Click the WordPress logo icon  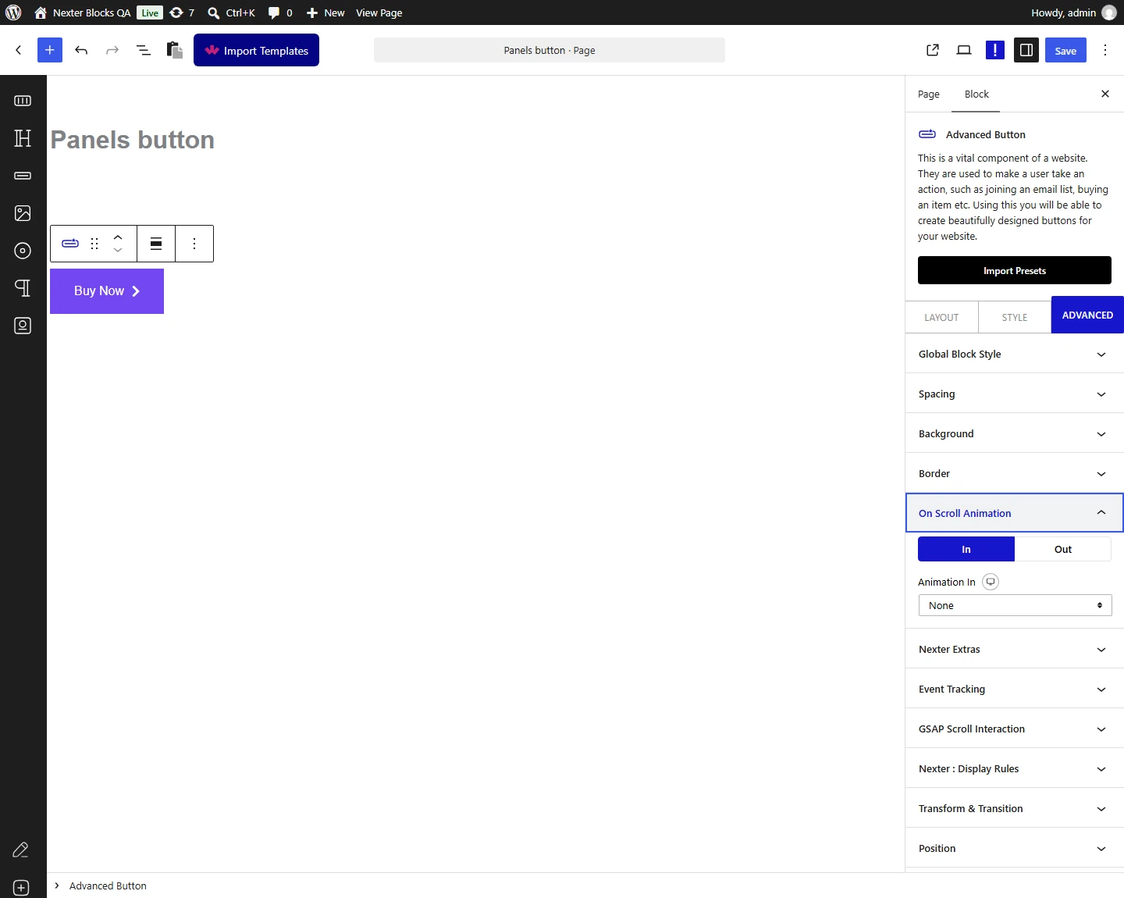(13, 12)
